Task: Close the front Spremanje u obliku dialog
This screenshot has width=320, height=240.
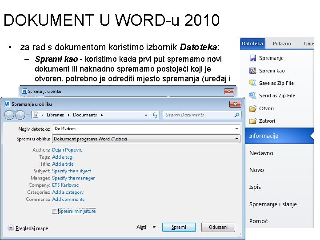Action: click(x=235, y=104)
